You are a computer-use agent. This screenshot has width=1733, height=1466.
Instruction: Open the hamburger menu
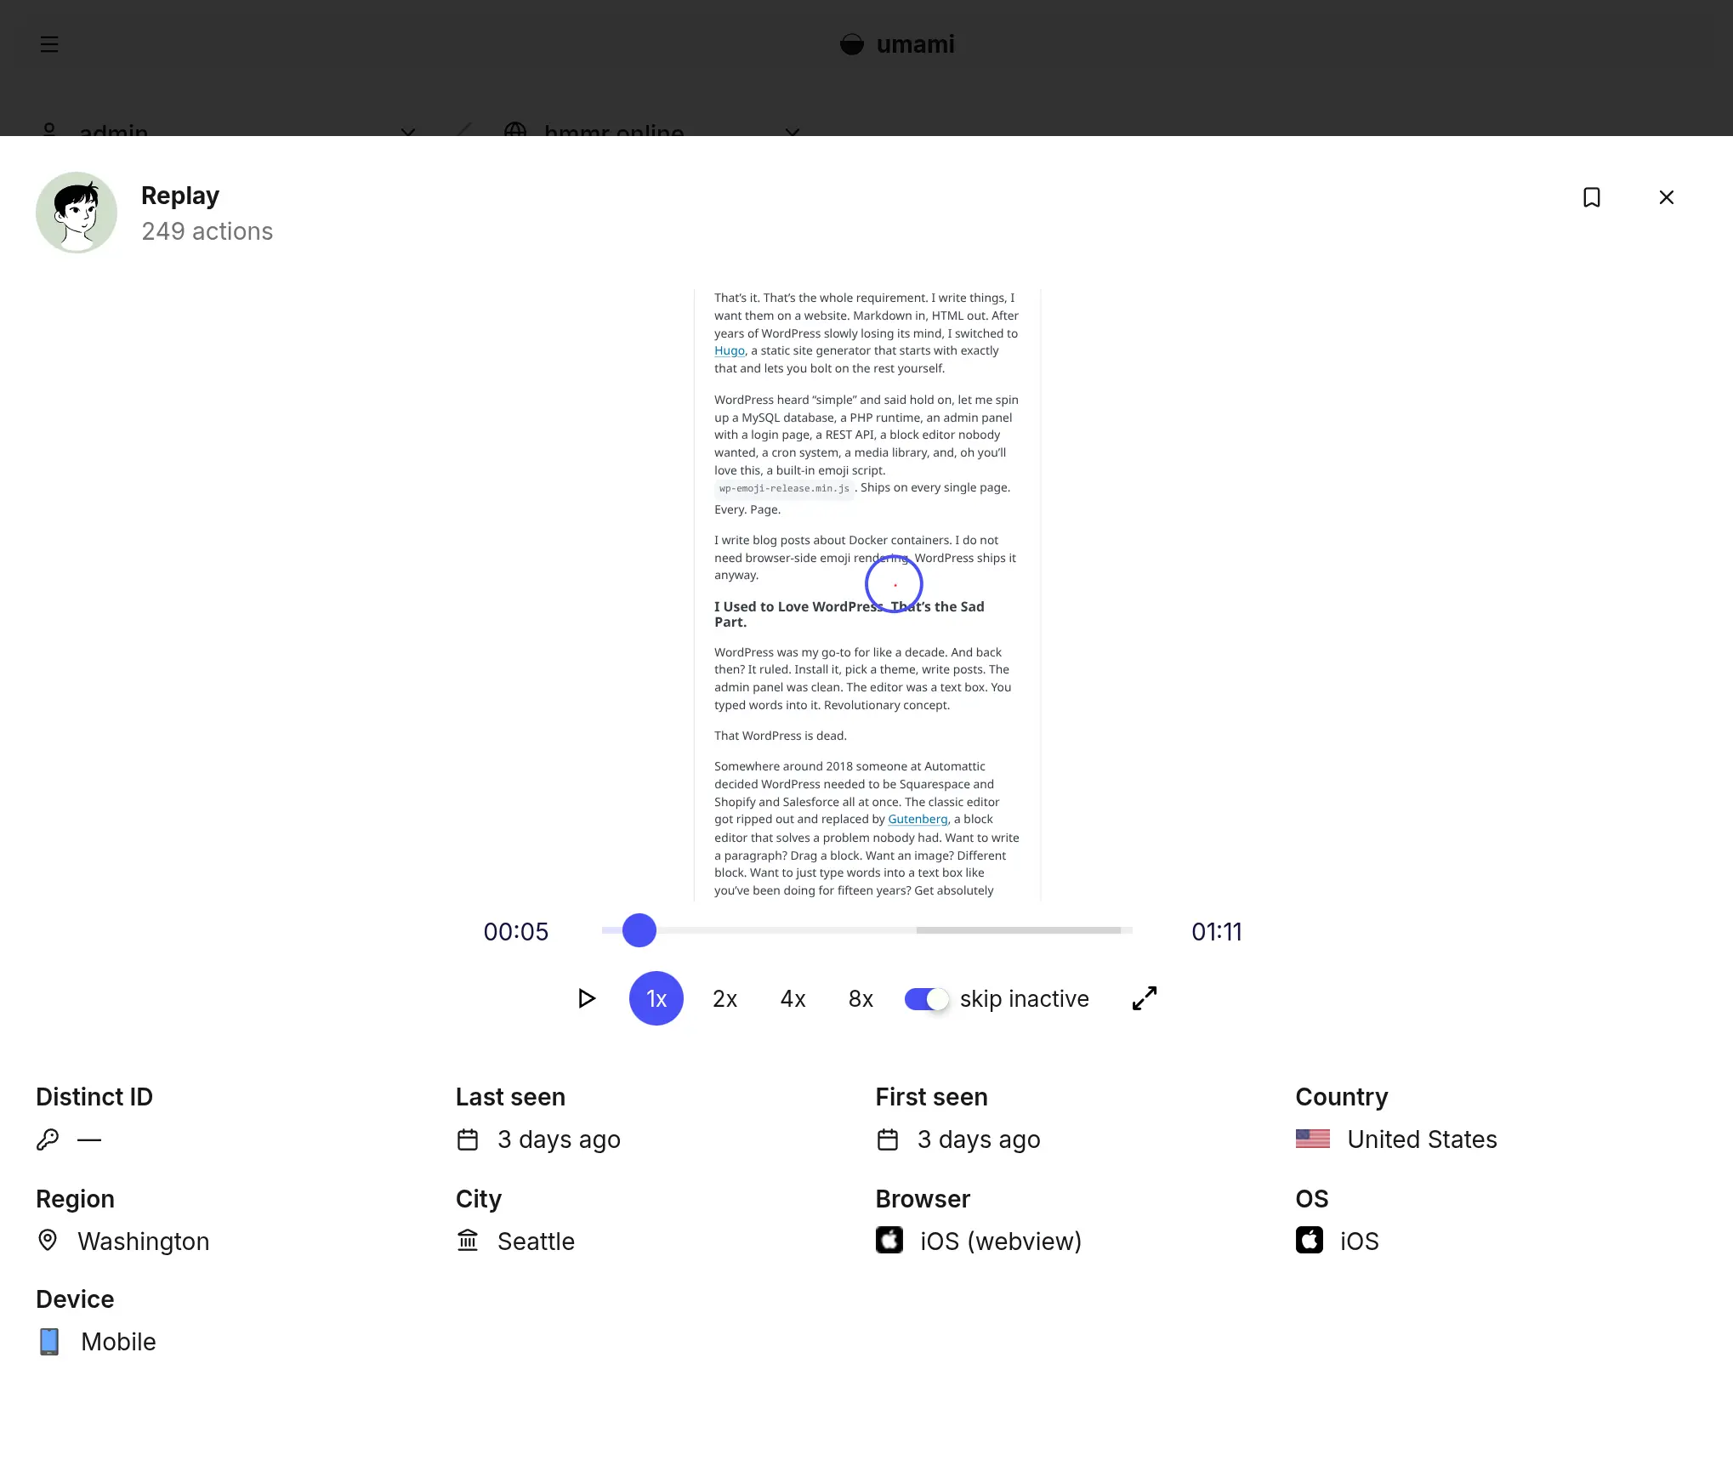pos(49,44)
